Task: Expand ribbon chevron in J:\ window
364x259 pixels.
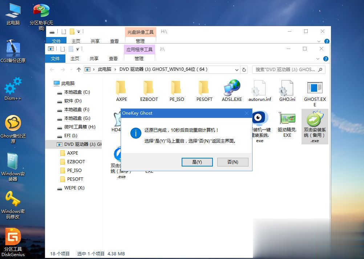Action: 318,59
